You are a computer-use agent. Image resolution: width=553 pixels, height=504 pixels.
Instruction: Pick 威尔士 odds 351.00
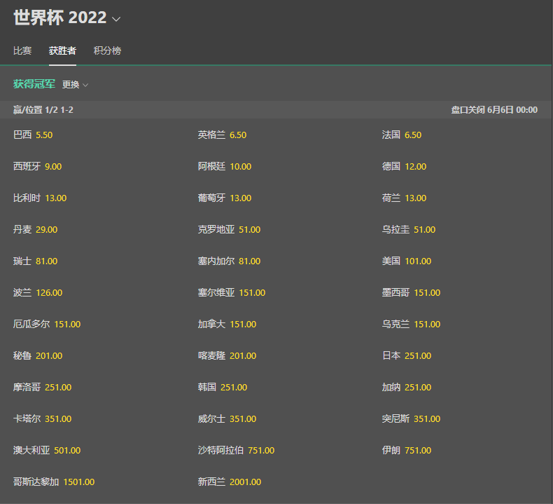coord(227,419)
